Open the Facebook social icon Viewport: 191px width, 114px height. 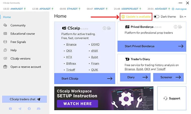point(29,109)
